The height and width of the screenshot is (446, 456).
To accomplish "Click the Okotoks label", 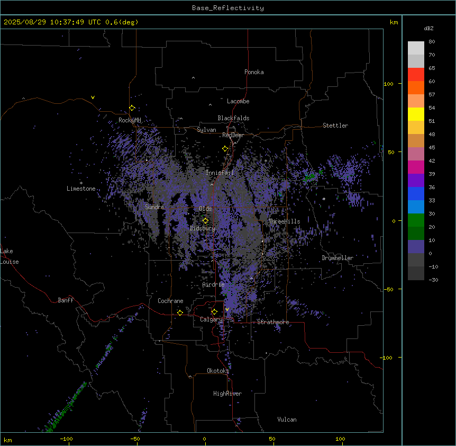I will pos(218,371).
